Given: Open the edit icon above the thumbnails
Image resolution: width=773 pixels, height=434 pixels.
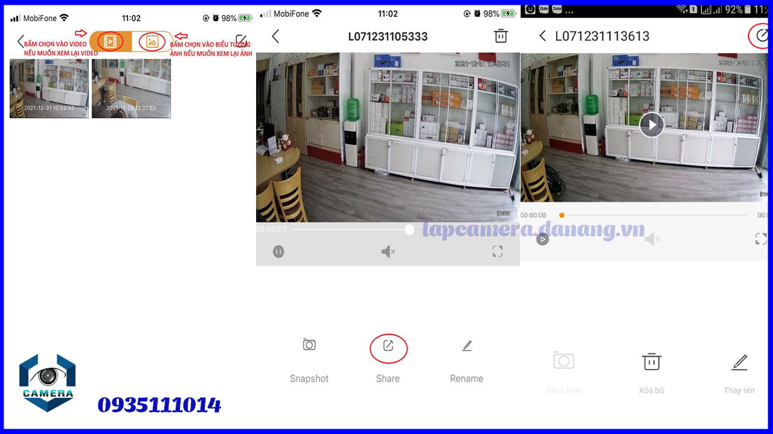Looking at the screenshot, I should pos(242,40).
